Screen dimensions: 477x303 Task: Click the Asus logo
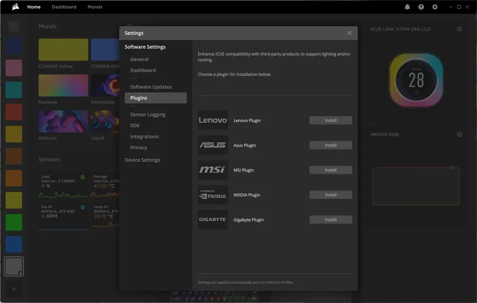[x=213, y=145]
